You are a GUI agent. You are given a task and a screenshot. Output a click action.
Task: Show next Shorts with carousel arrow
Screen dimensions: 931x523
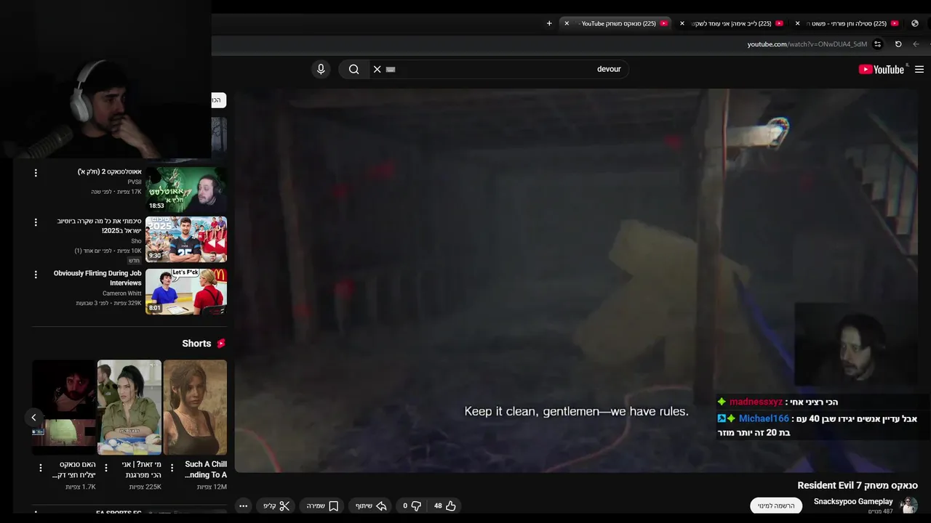tap(33, 418)
